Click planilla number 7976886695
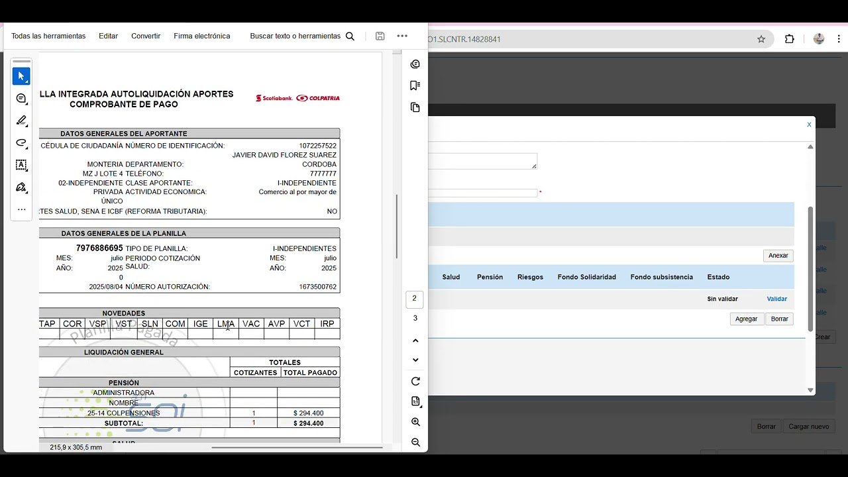 [99, 248]
